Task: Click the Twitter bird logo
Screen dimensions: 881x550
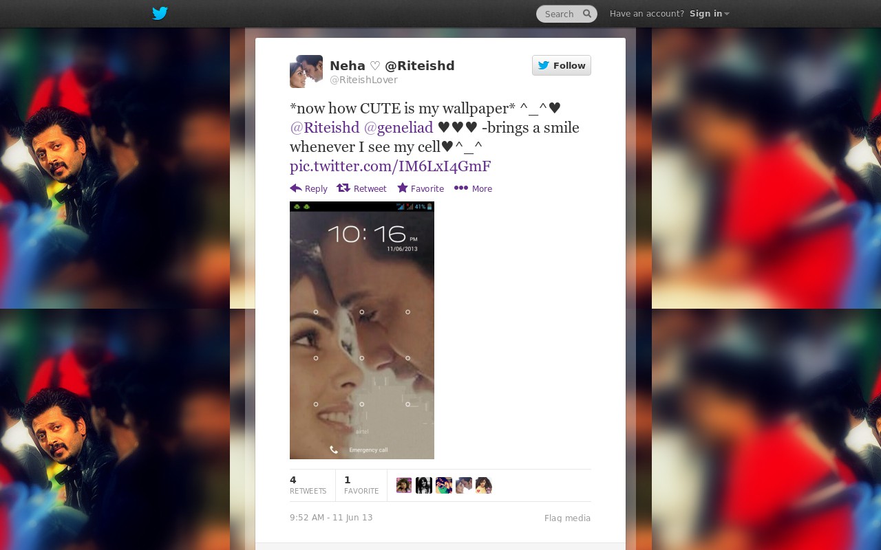Action: coord(160,13)
